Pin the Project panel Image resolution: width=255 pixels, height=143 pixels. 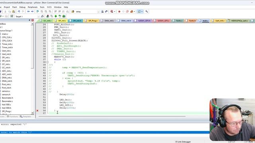(29, 20)
